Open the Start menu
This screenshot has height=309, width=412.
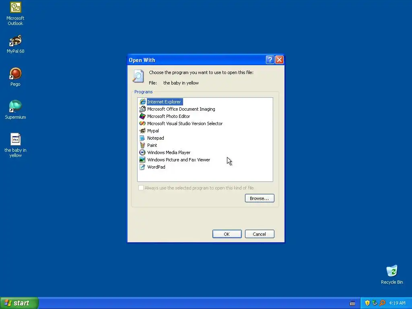coord(19,303)
